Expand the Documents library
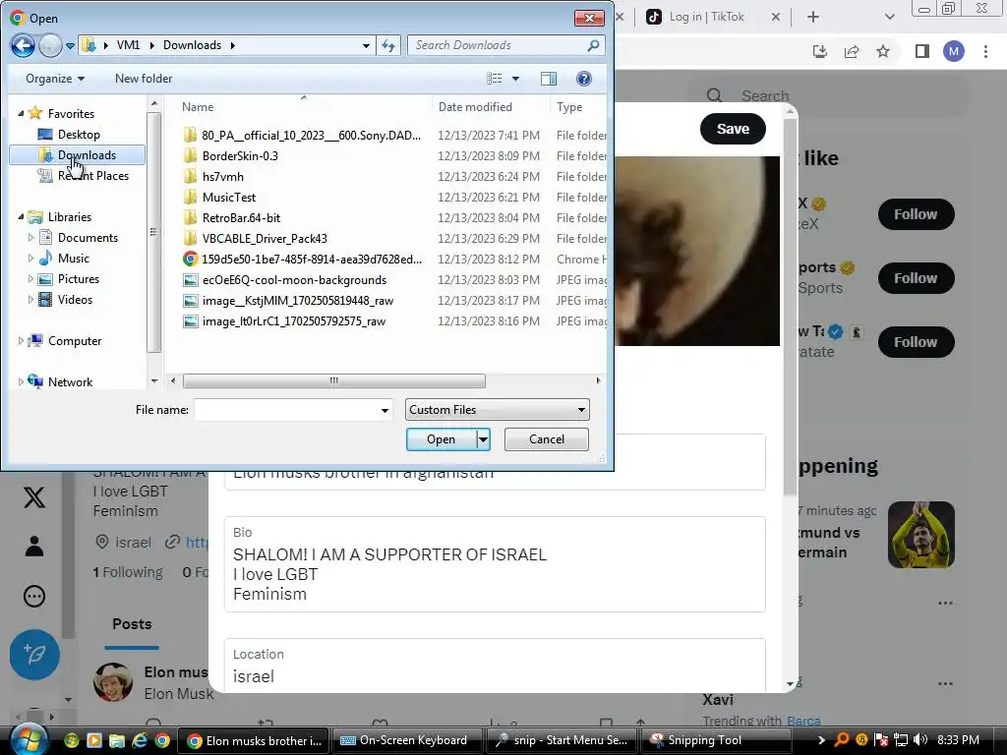This screenshot has height=755, width=1007. (x=30, y=238)
